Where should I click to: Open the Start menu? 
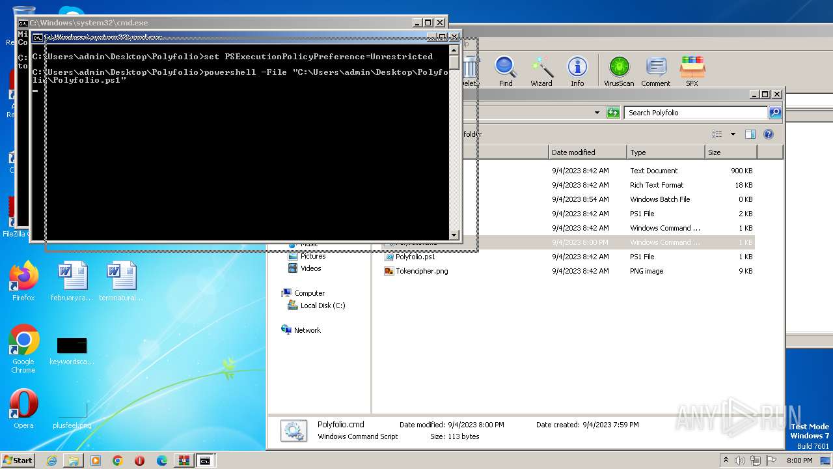click(18, 461)
